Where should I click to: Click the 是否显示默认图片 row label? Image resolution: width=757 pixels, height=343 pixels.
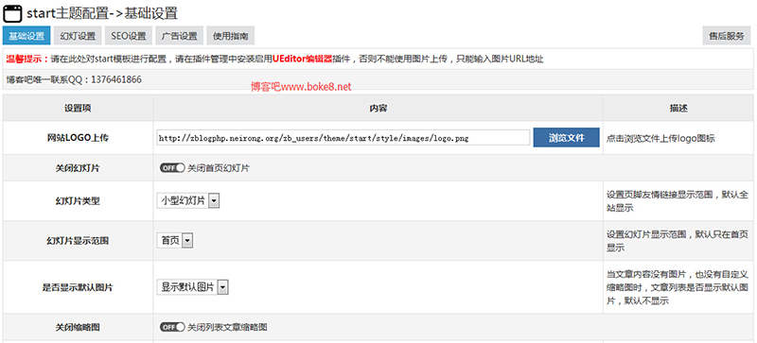point(78,287)
